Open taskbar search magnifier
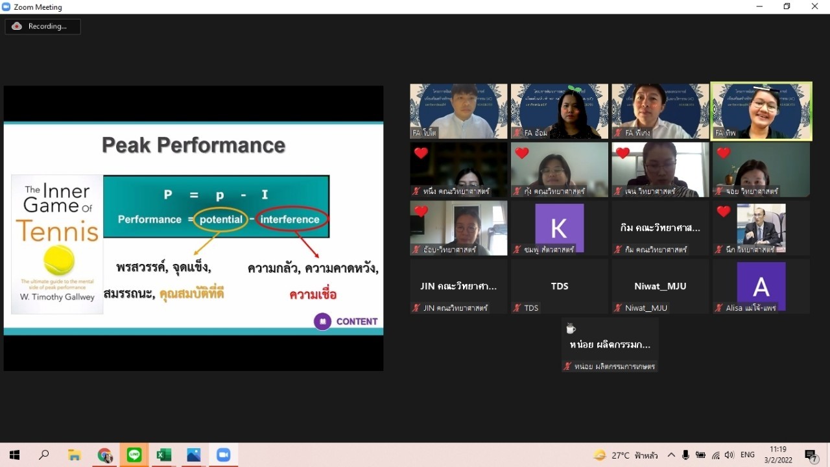This screenshot has height=467, width=830. pos(44,455)
